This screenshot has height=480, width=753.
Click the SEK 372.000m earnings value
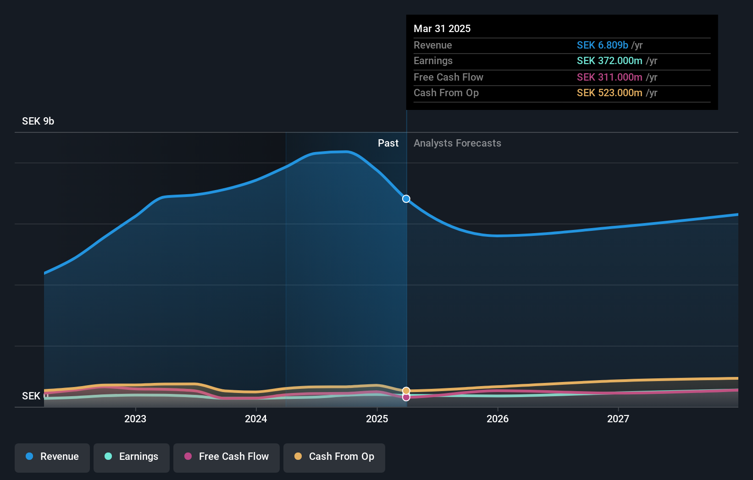click(x=609, y=60)
